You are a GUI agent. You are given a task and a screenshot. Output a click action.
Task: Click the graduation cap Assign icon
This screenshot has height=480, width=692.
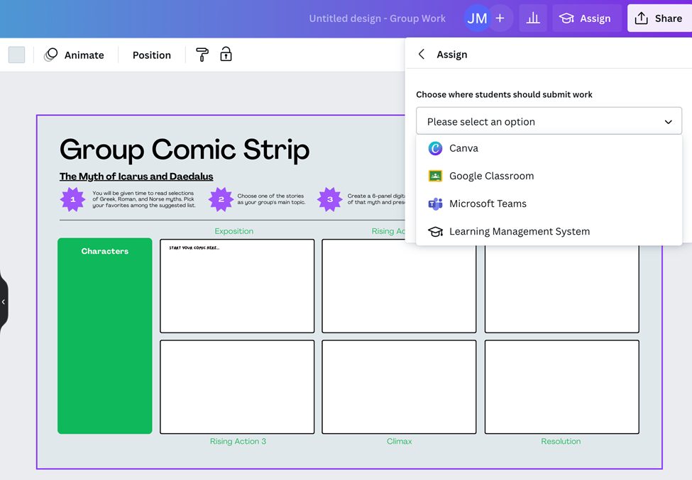click(x=566, y=18)
